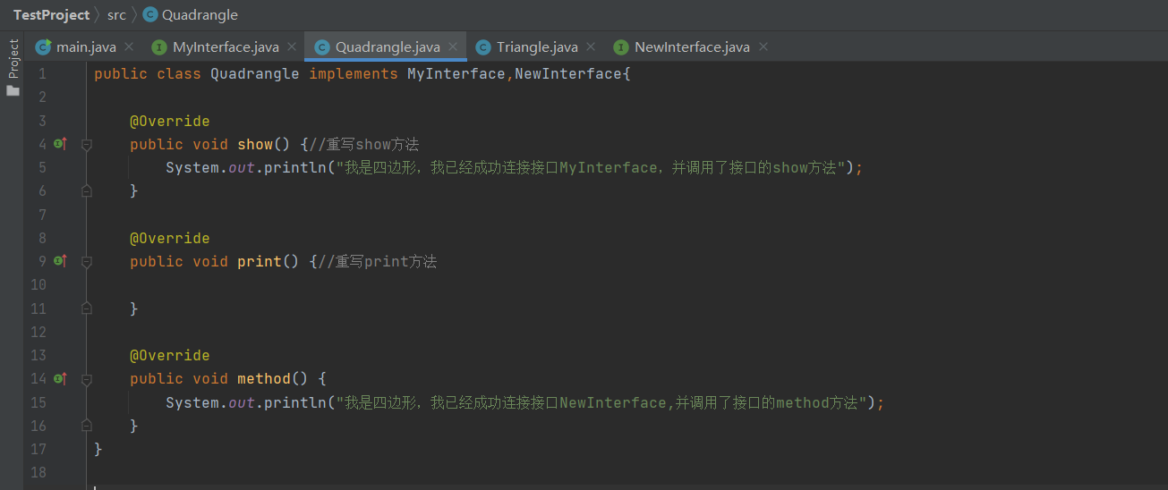Click the string literal on line 15
Viewport: 1168px width, 490px height.
coord(601,402)
